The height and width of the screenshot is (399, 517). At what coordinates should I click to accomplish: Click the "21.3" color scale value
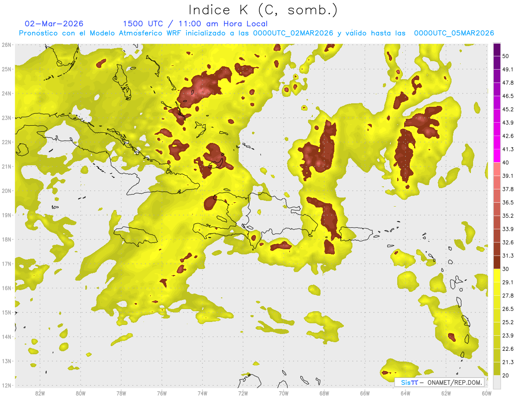[x=508, y=362]
